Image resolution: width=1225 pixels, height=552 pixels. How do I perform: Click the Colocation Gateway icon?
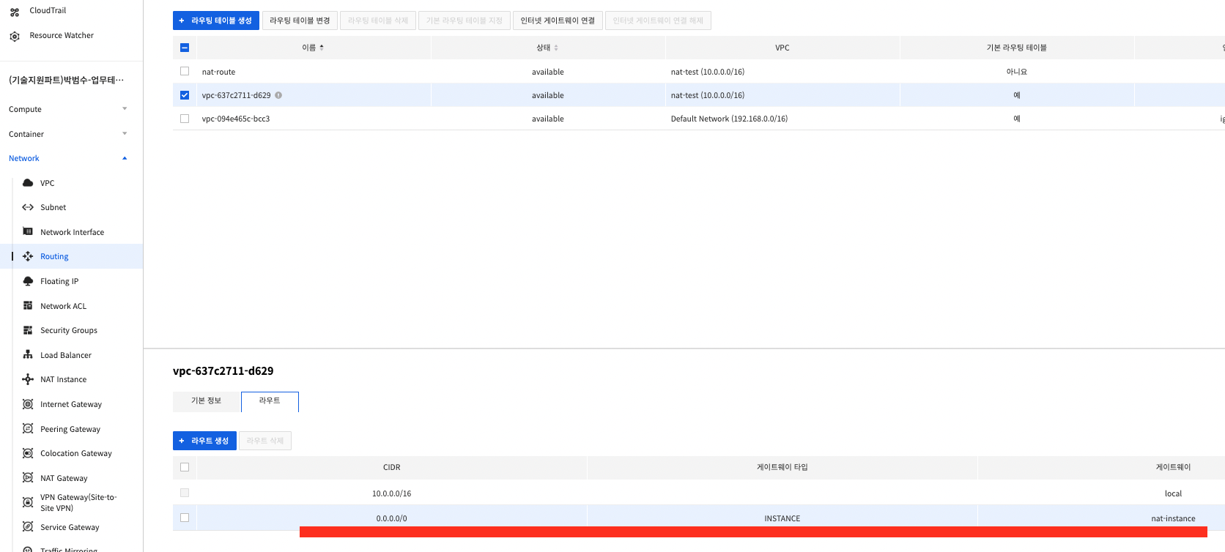[28, 453]
